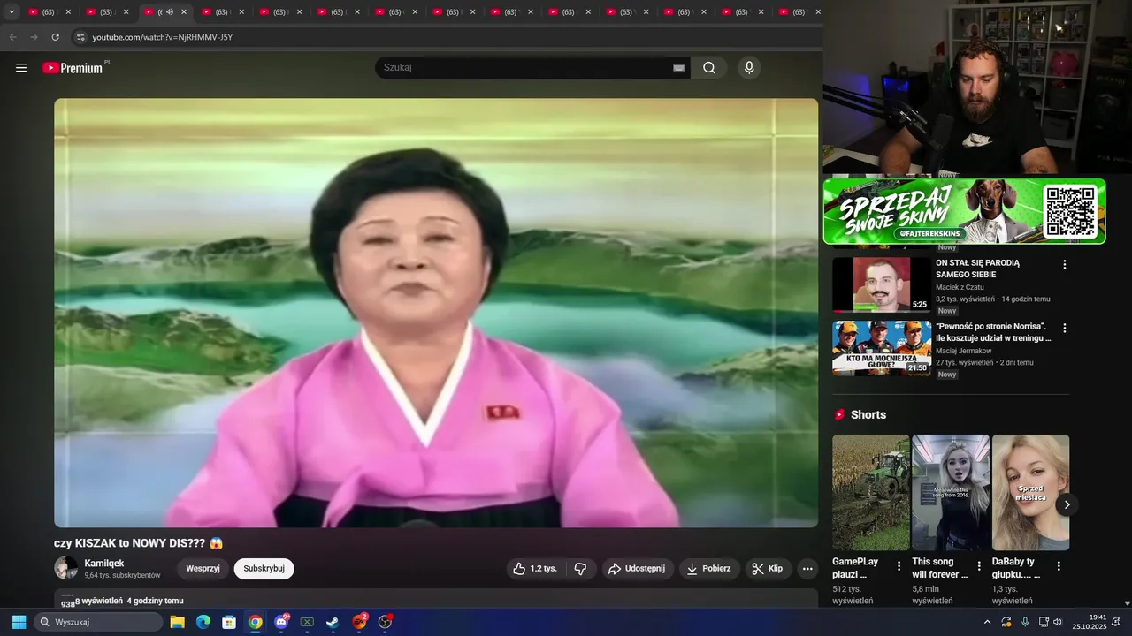Open three-dot menu for GamePLay plauzi short
Image resolution: width=1132 pixels, height=636 pixels.
[x=899, y=566]
